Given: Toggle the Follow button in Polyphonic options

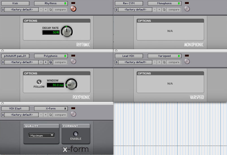Looking at the screenshot, I should coord(39,82).
